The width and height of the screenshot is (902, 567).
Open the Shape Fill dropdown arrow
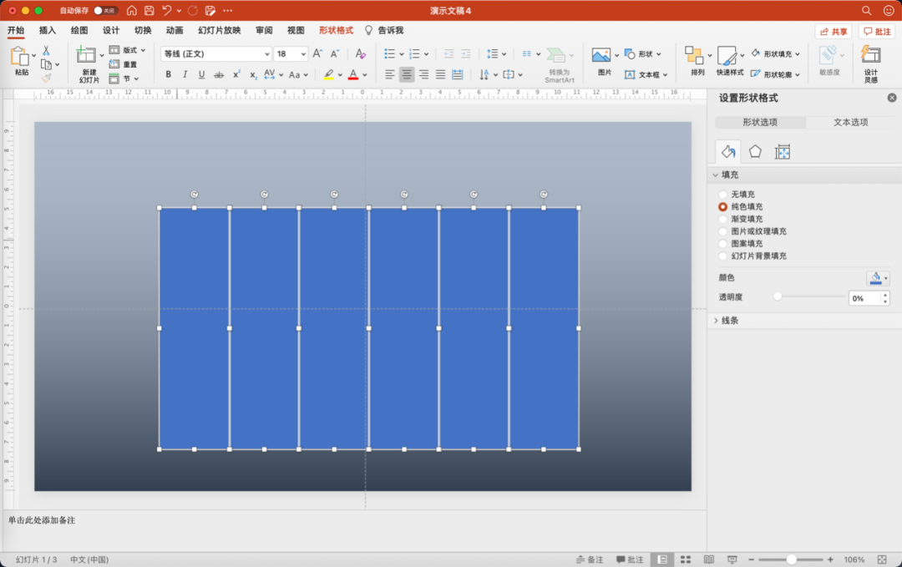coord(798,54)
